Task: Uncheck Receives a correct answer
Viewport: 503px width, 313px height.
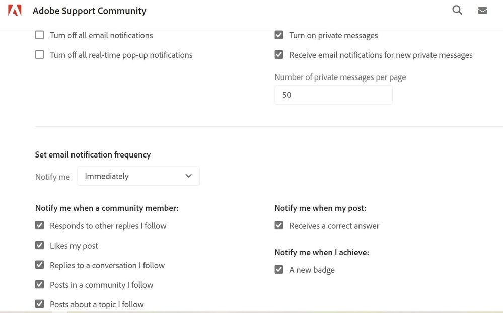Action: coord(279,226)
